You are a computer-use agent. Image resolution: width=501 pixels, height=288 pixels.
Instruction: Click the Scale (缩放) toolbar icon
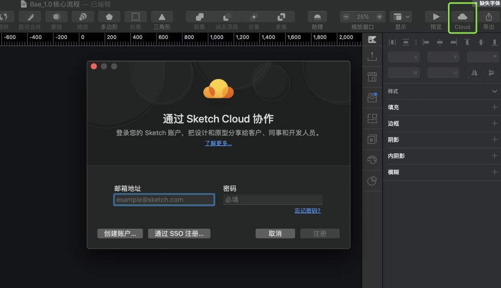click(83, 17)
